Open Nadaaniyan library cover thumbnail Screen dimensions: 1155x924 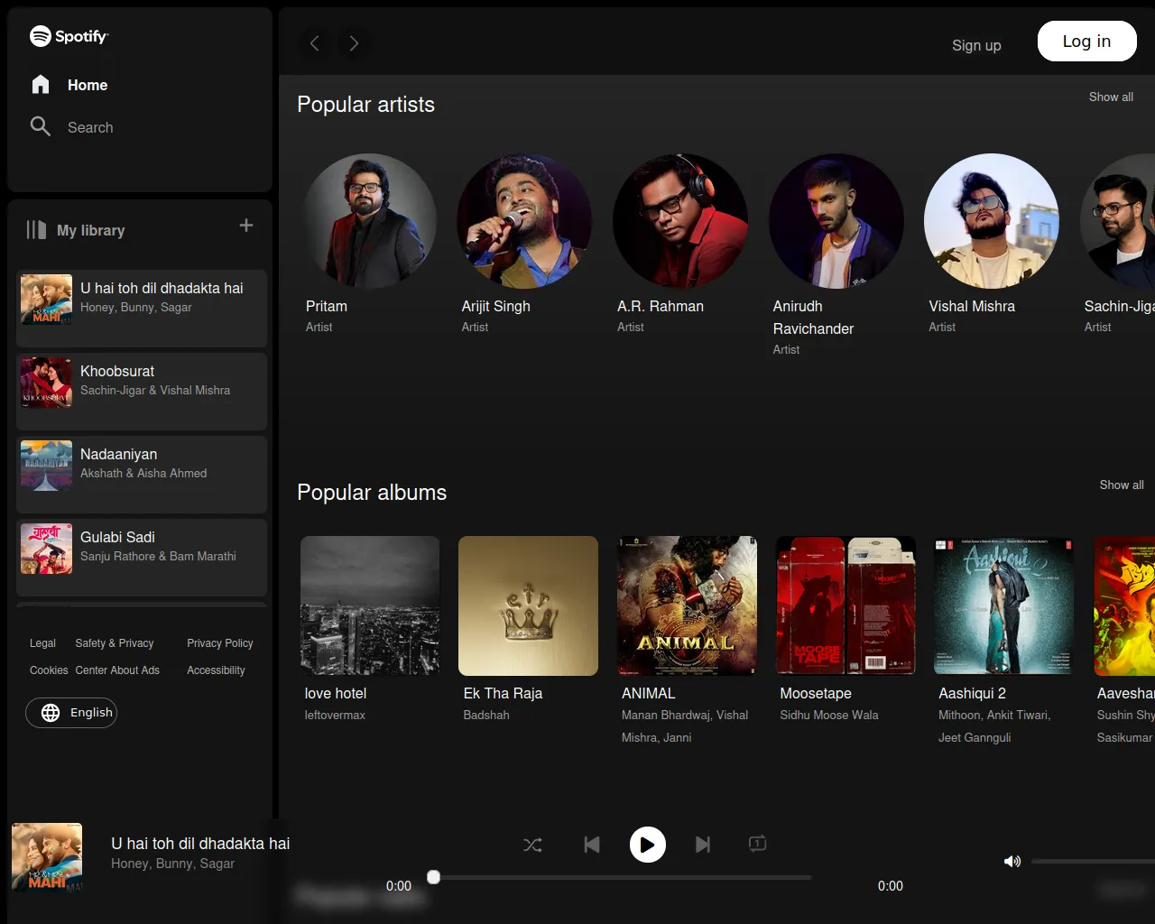tap(46, 466)
